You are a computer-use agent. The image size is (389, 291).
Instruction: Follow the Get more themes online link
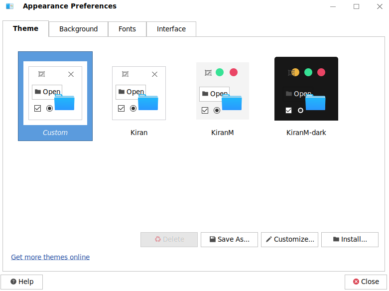click(x=50, y=257)
